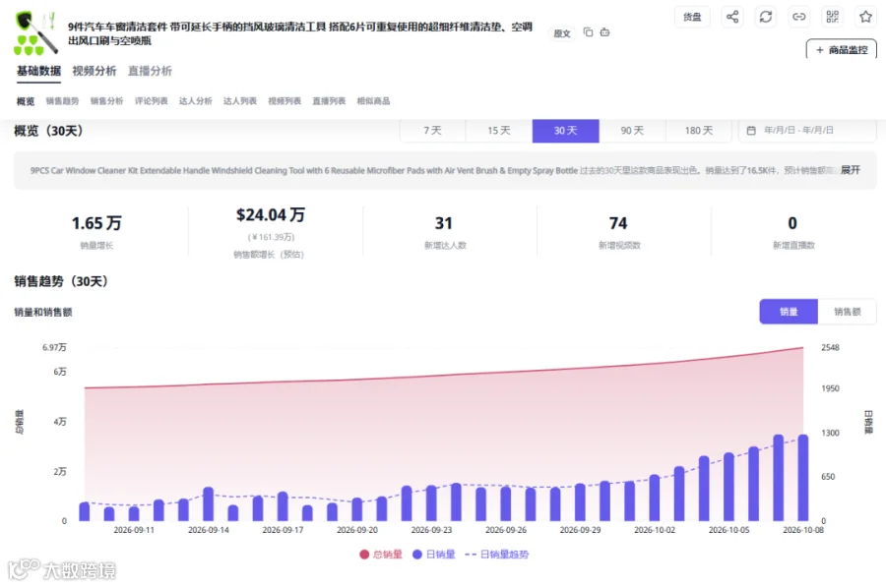Copy the product link via chain icon
The height and width of the screenshot is (587, 886).
coord(799,17)
